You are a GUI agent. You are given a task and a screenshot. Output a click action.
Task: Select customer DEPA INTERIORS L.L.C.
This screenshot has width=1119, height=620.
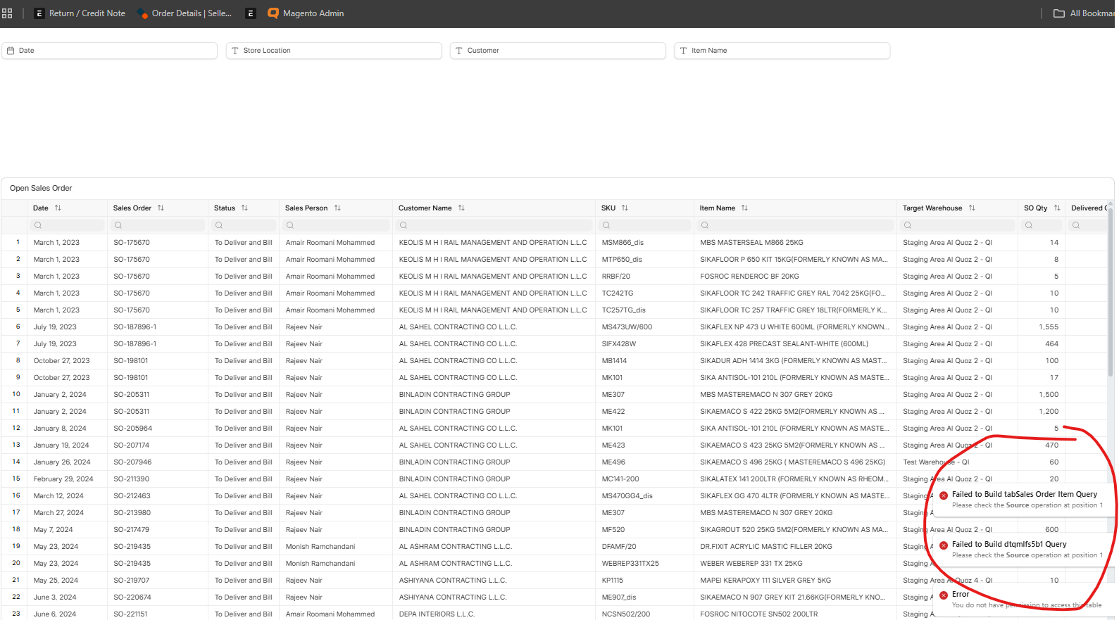click(437, 614)
